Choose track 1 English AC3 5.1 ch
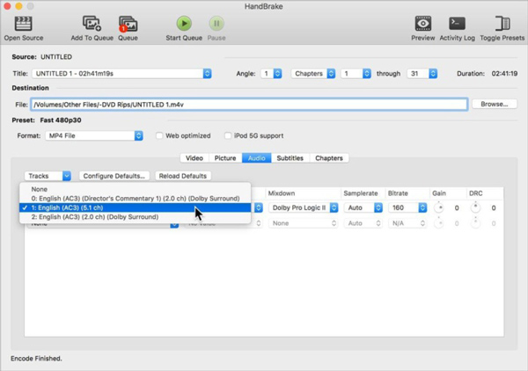This screenshot has height=371, width=528. (135, 207)
